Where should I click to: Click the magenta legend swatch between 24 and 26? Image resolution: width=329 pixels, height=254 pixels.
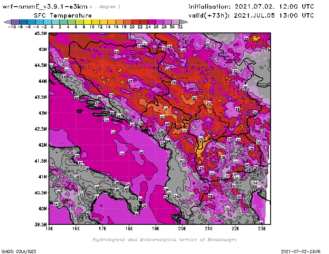(152, 22)
